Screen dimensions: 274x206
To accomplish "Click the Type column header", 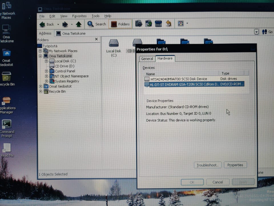I will [x=231, y=73].
